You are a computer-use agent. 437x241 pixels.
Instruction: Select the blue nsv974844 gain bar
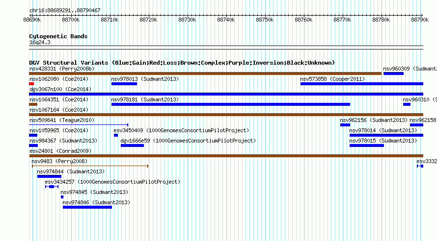click(49, 176)
